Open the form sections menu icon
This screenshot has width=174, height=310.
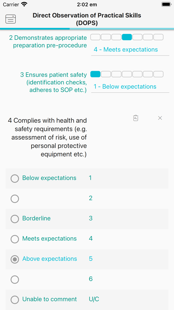[x=10, y=19]
